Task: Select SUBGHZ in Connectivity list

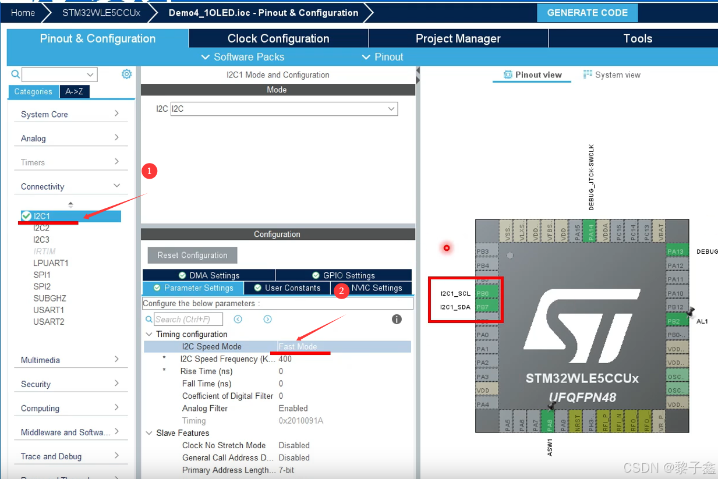Action: (49, 298)
